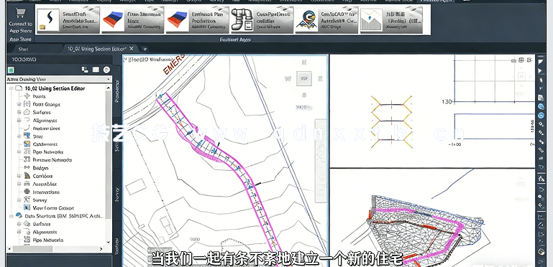Click the N compass direction on ViewCube
The width and height of the screenshot is (553, 267).
click(303, 62)
